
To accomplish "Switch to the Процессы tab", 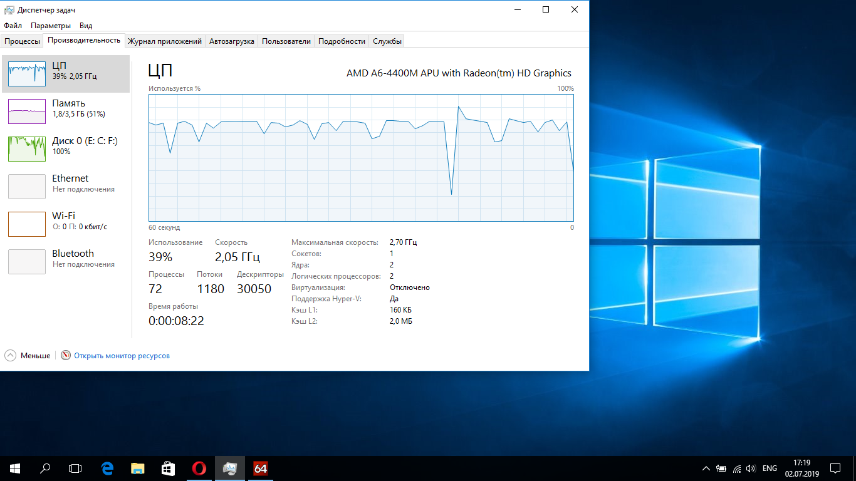I will [23, 41].
